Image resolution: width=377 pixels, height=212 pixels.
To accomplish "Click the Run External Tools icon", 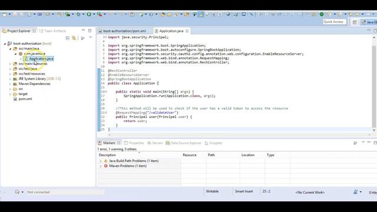I will 100,14.
